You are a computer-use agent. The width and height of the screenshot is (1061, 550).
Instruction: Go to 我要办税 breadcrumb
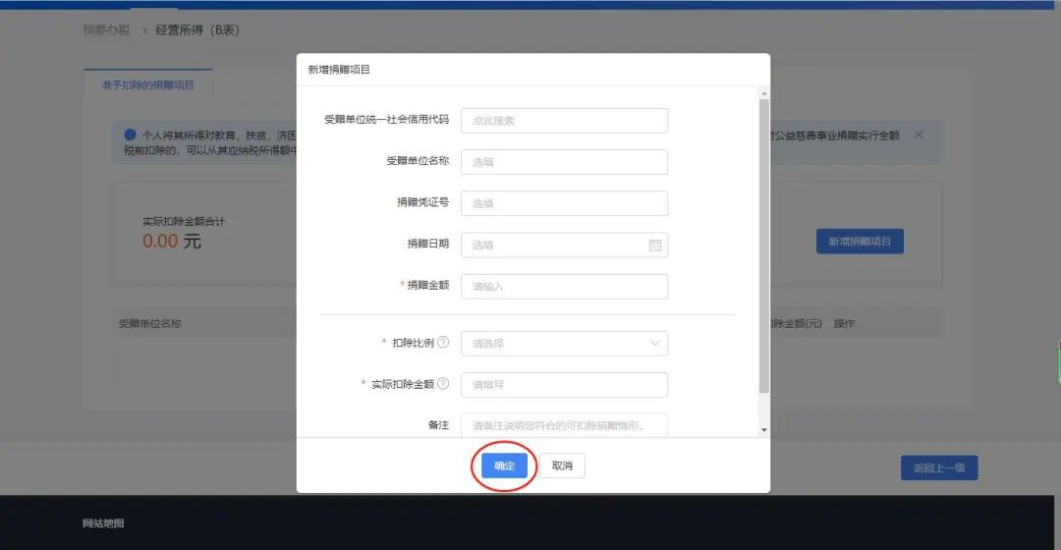106,29
